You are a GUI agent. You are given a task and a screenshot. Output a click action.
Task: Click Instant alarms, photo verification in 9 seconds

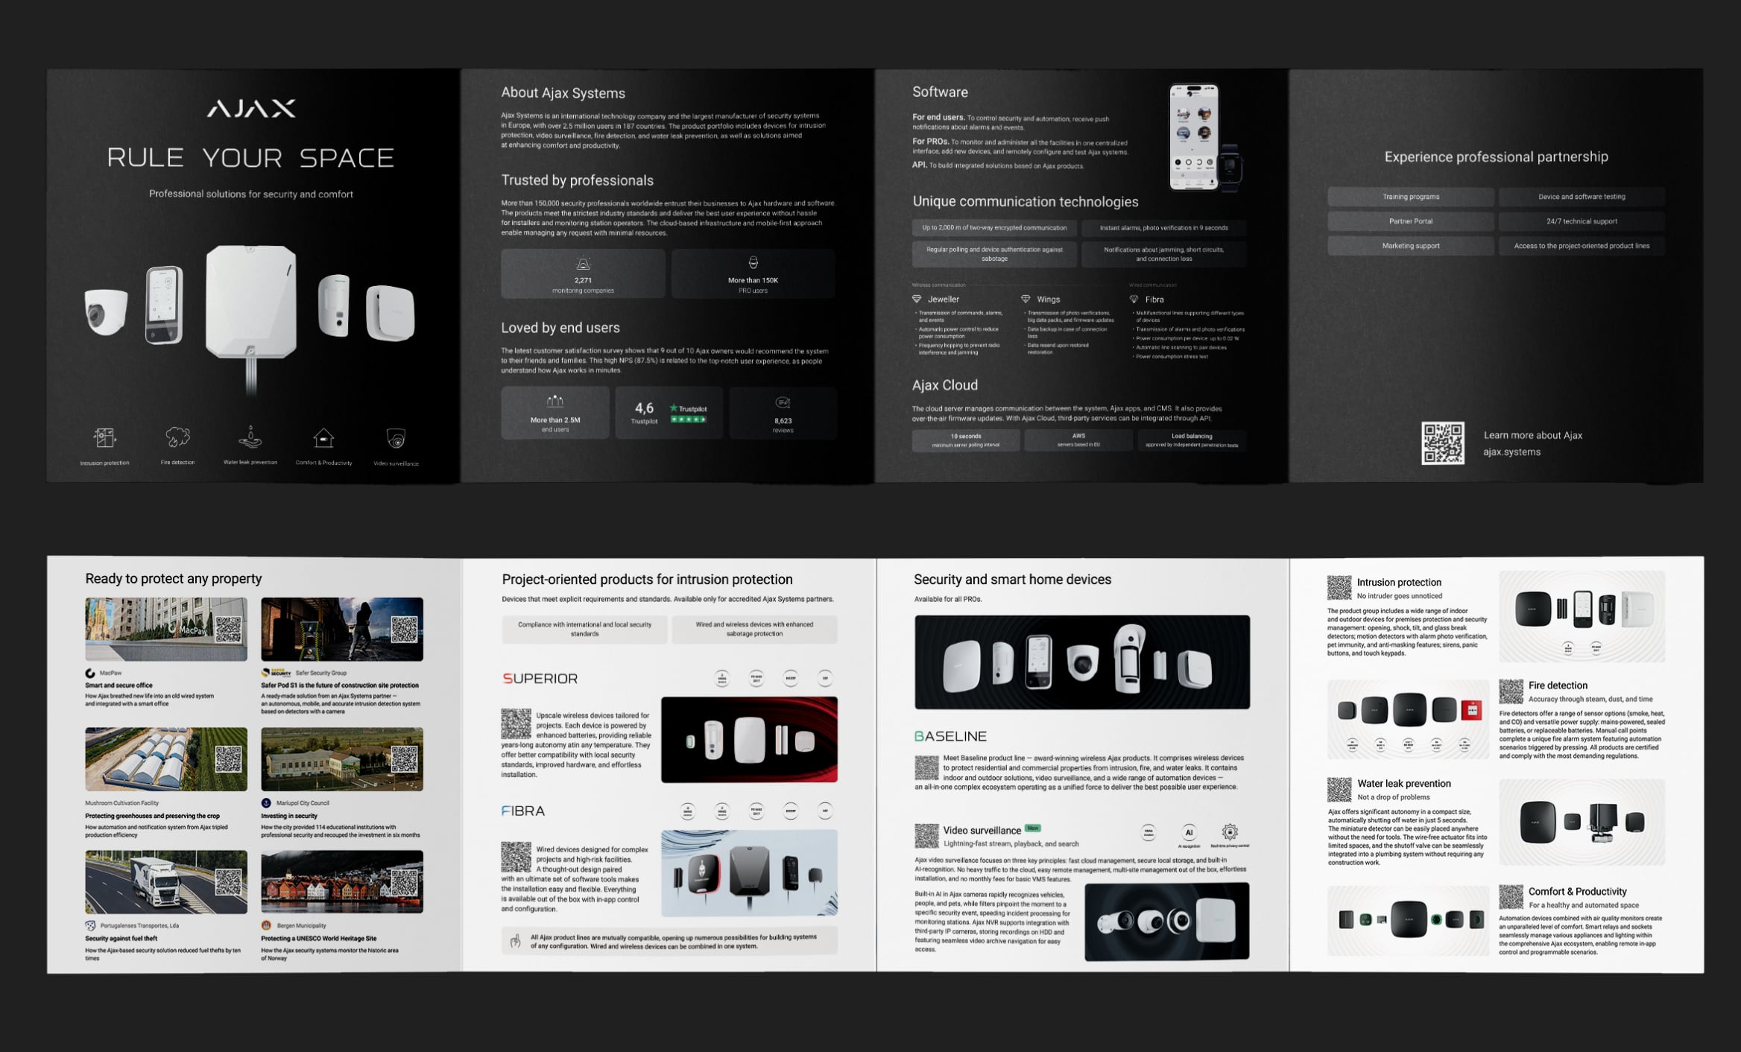pos(1163,228)
